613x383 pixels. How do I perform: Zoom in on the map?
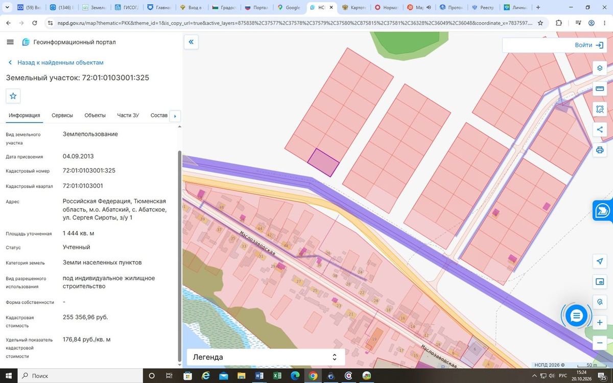coord(600,323)
